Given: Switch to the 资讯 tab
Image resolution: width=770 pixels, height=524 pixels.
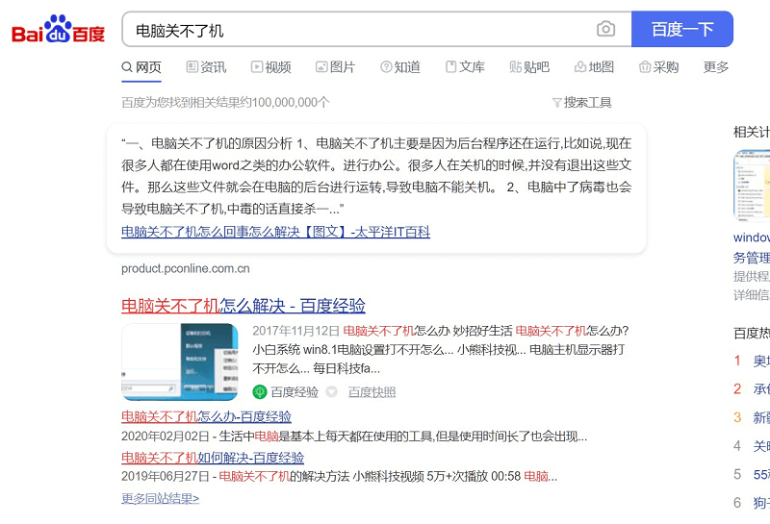Looking at the screenshot, I should [207, 67].
